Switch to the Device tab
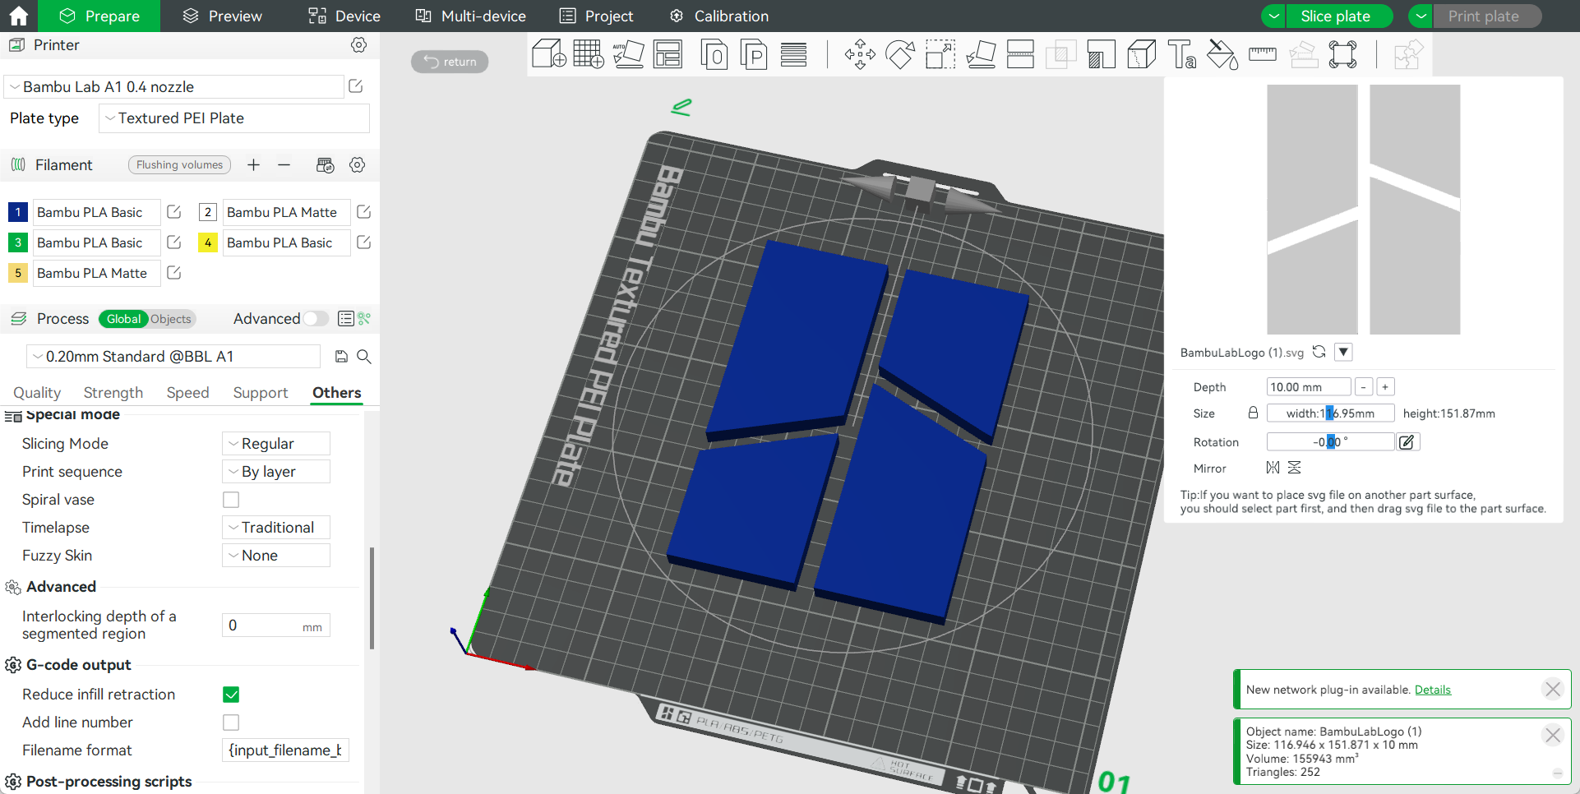Viewport: 1580px width, 794px height. (x=344, y=16)
